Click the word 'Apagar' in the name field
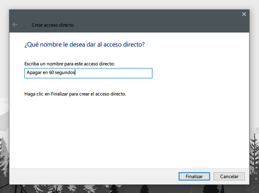Viewport: 259px width, 193px height. coord(34,73)
